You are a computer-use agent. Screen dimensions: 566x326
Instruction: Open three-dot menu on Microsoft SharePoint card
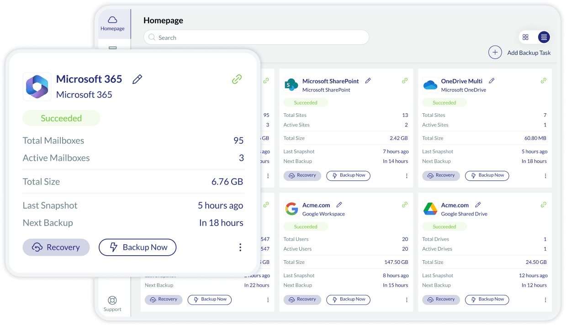(407, 176)
